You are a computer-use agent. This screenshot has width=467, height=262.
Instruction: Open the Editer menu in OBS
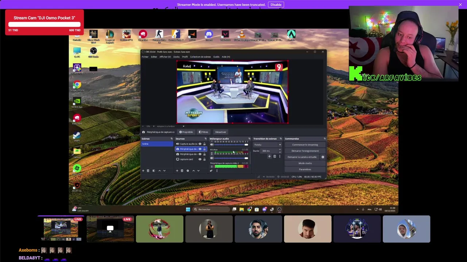click(154, 57)
